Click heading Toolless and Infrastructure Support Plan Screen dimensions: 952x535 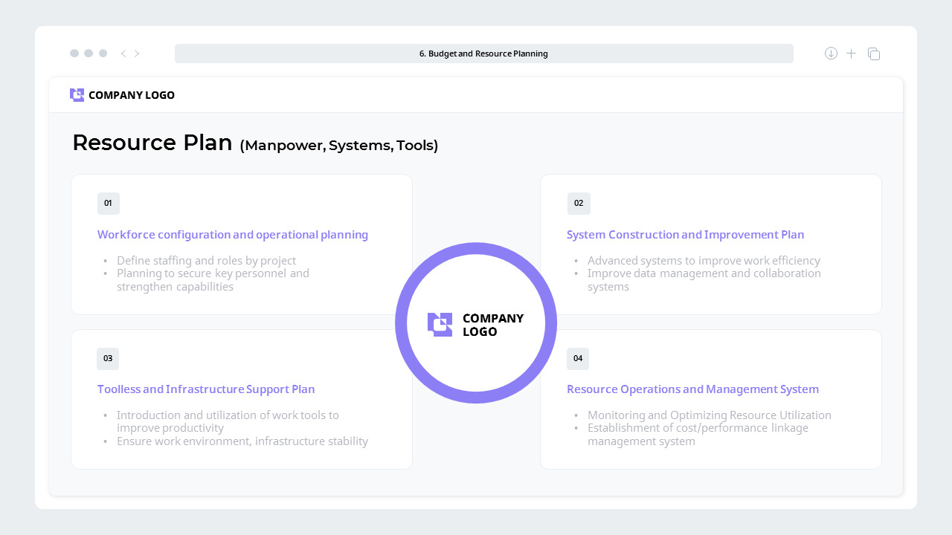(x=206, y=389)
